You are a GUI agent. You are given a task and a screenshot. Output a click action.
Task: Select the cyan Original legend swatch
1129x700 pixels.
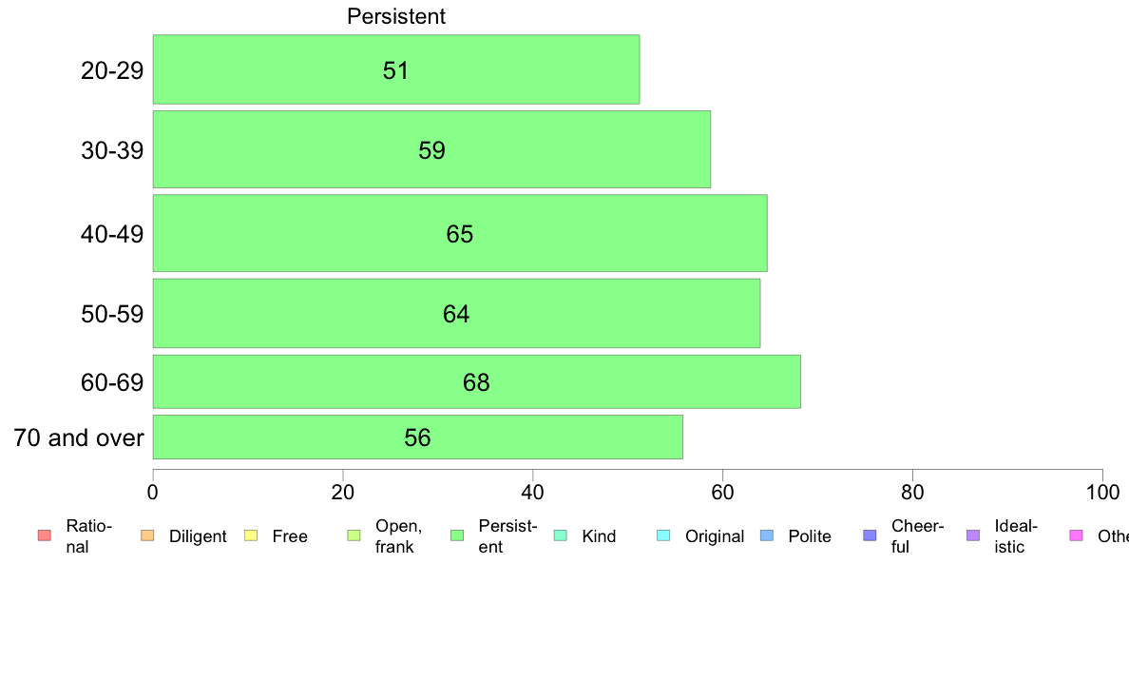pyautogui.click(x=664, y=535)
